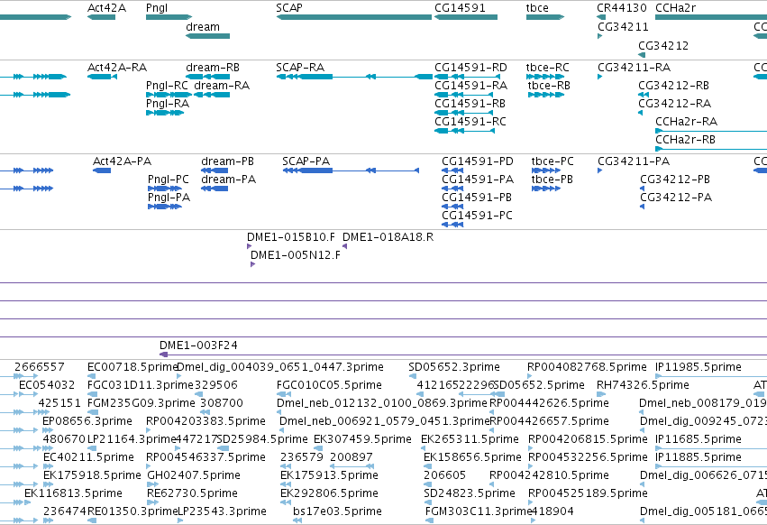Click the EC00718.5prime EST label
The width and height of the screenshot is (767, 525).
pos(132,367)
